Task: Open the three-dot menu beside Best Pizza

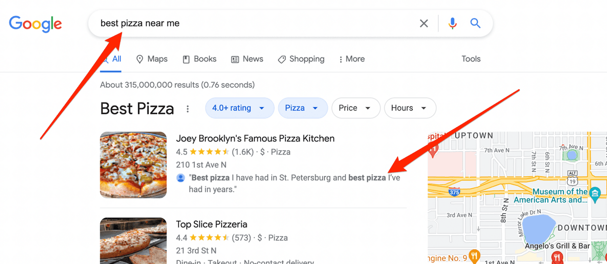Action: click(188, 109)
